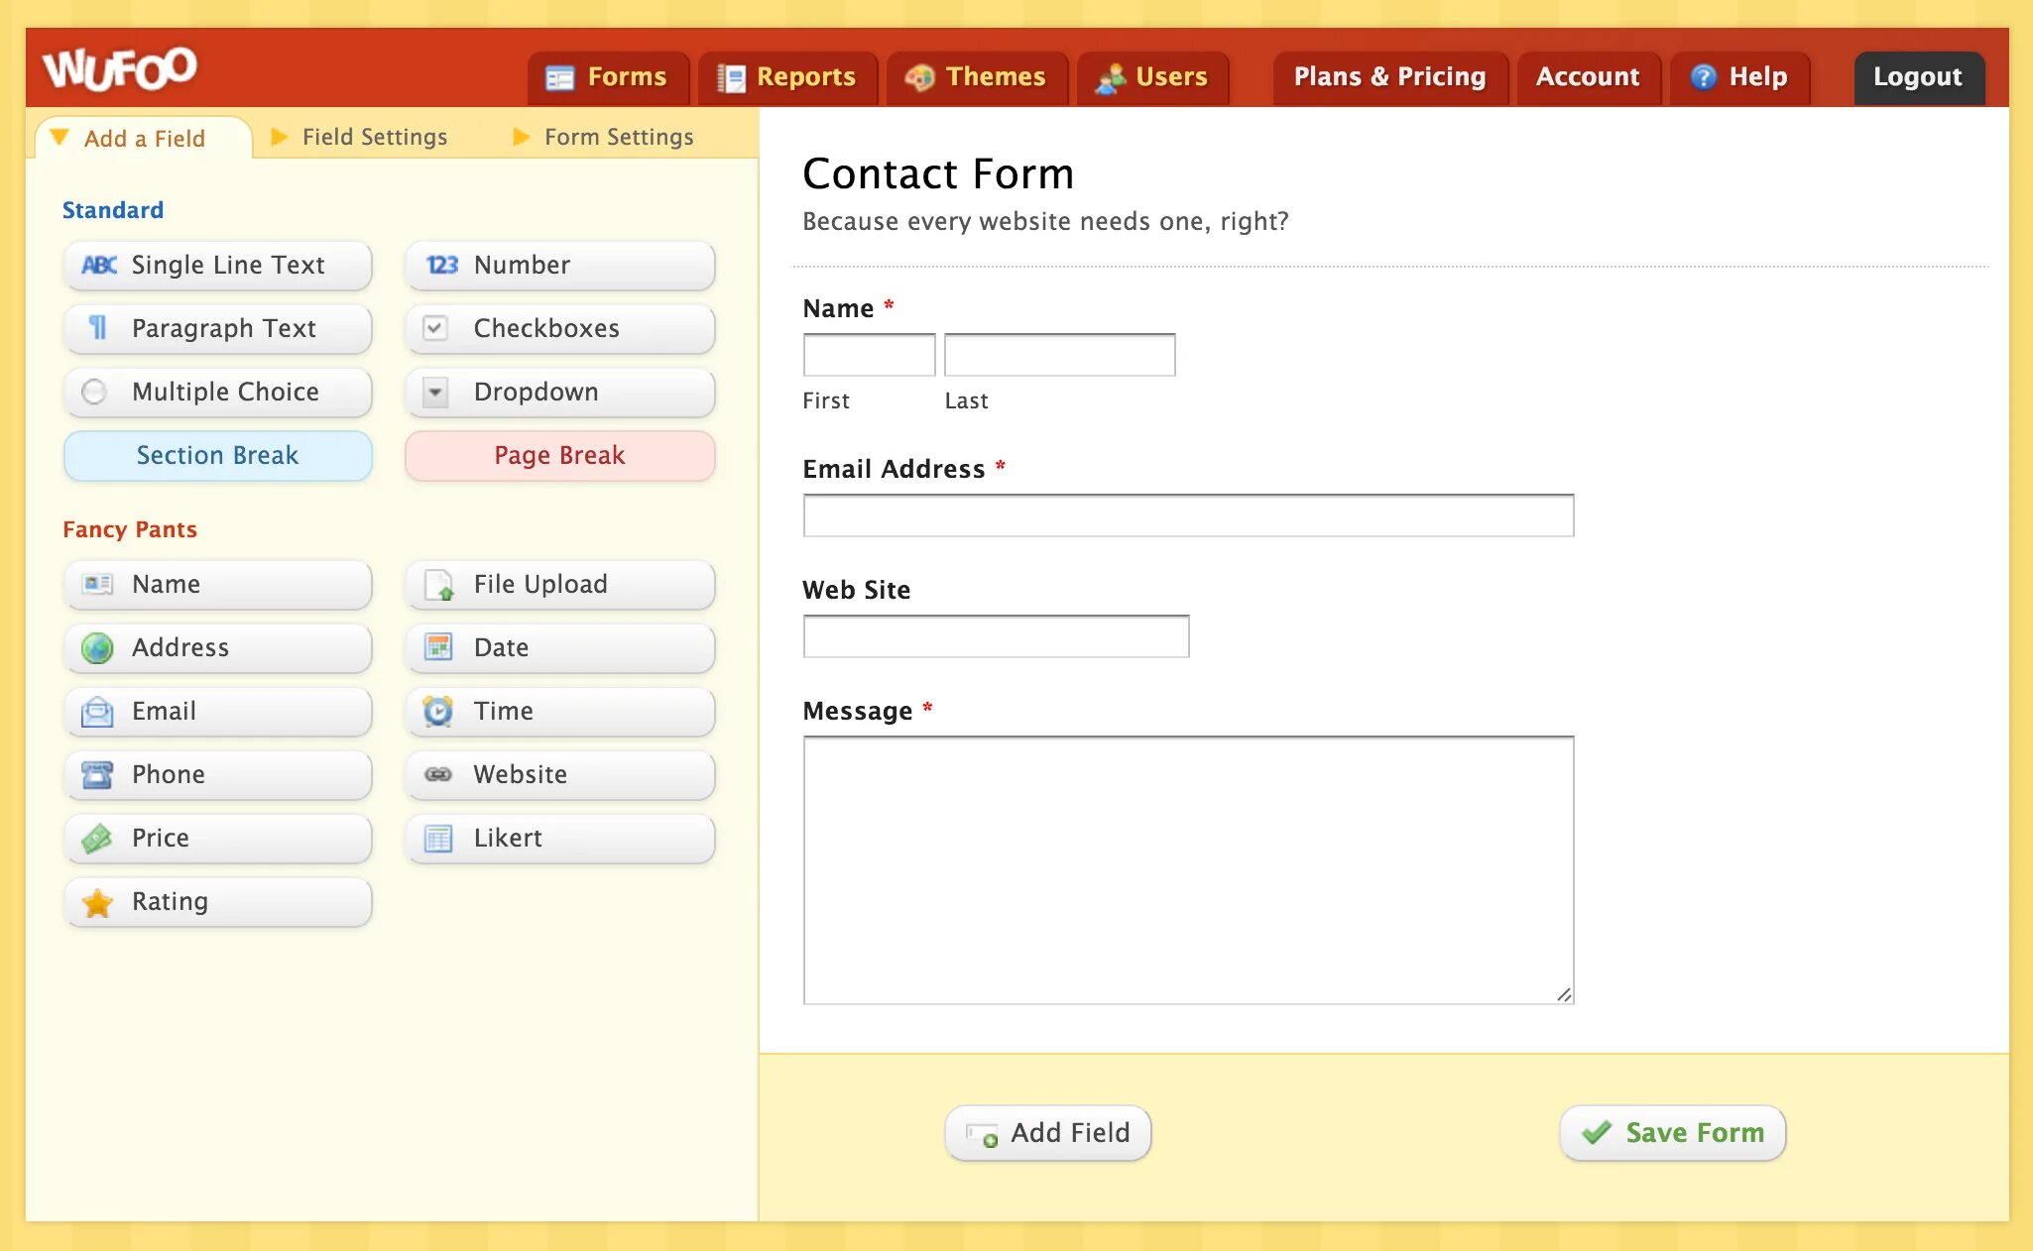This screenshot has height=1251, width=2033.
Task: Click the ABC icon on Single Line Text
Action: point(98,266)
